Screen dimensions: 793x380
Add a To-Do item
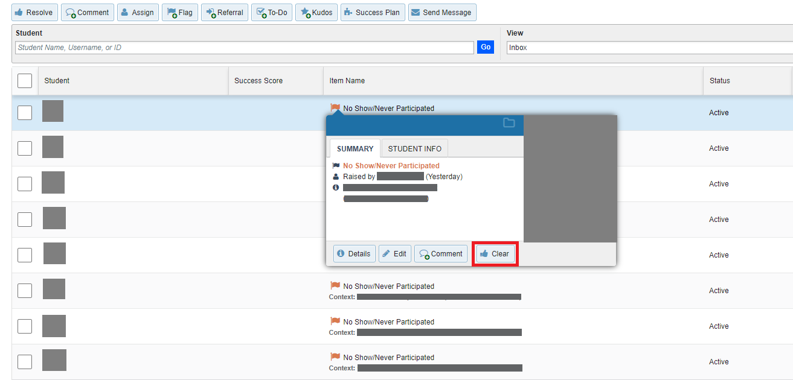(272, 12)
